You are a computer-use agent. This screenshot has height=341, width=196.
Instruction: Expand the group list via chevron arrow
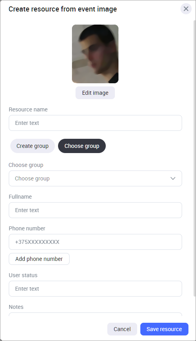(173, 178)
